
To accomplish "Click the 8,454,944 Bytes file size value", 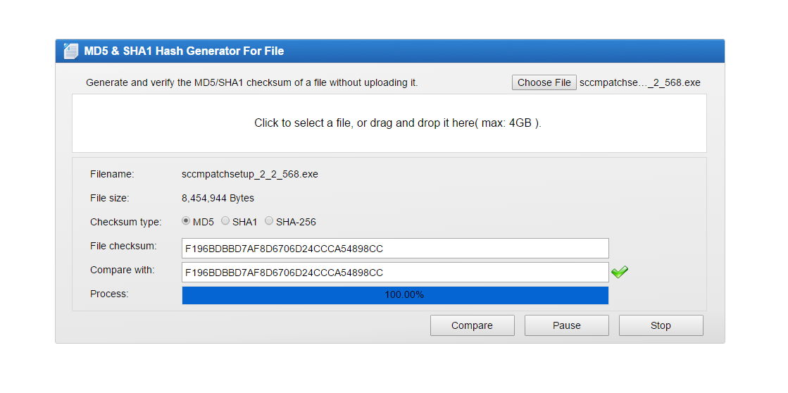I will 218,198.
